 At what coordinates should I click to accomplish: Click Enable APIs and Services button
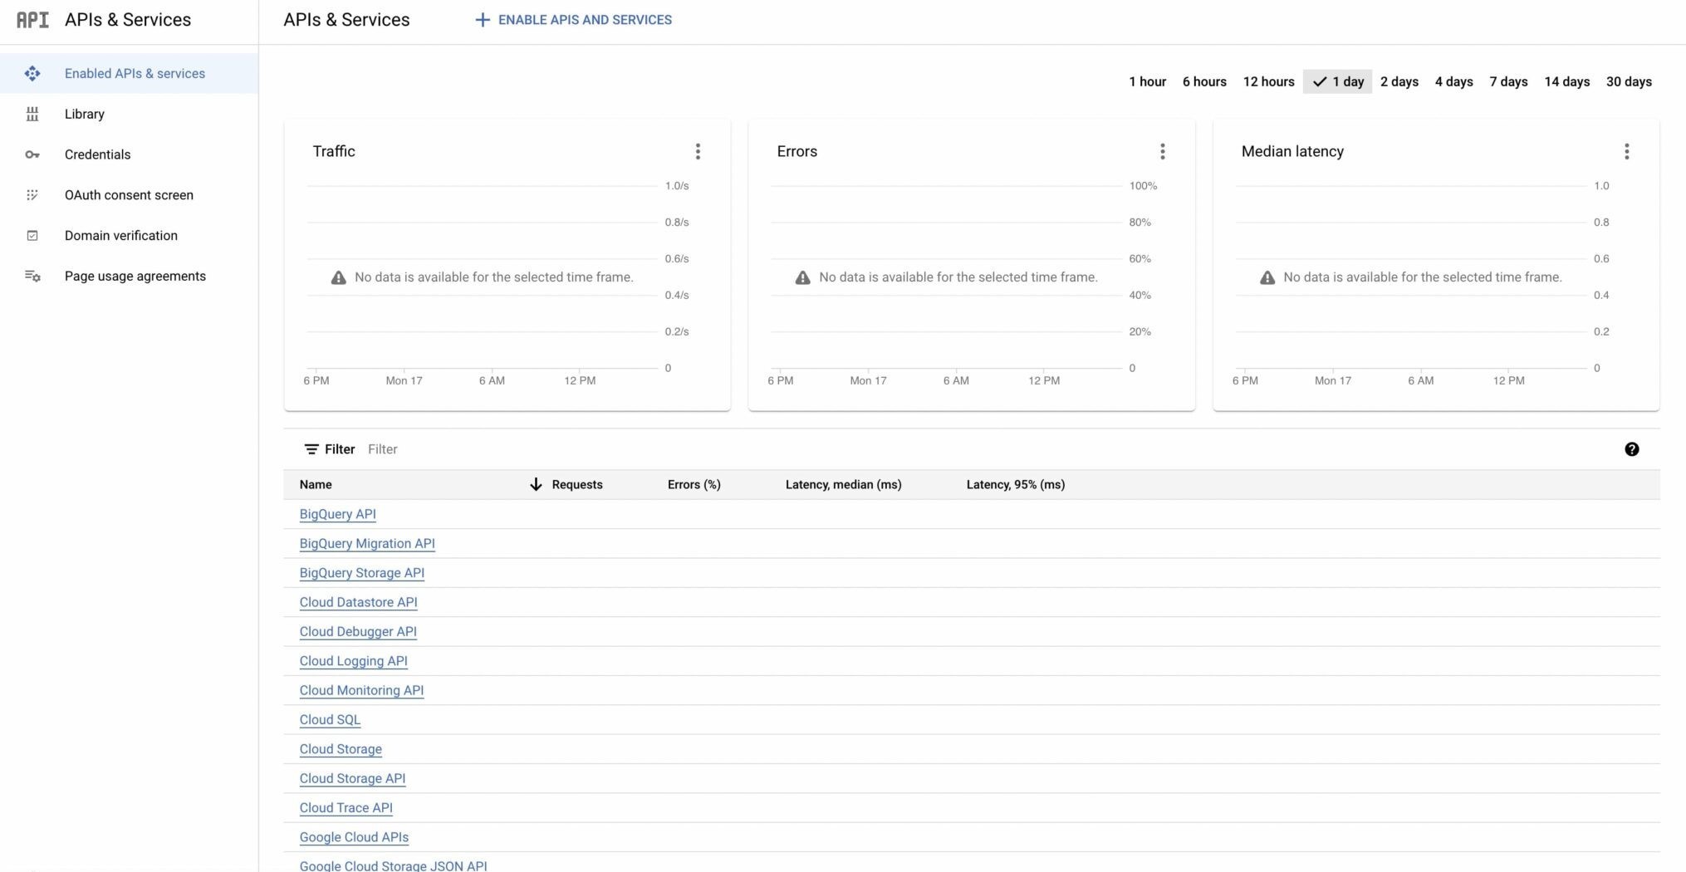(x=573, y=20)
